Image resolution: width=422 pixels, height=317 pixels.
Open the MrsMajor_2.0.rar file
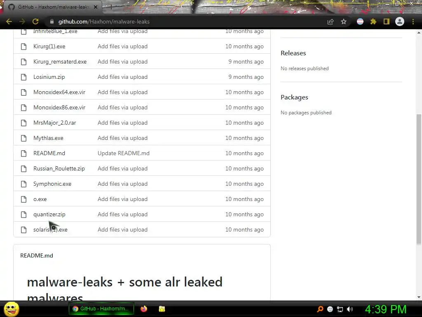[55, 123]
